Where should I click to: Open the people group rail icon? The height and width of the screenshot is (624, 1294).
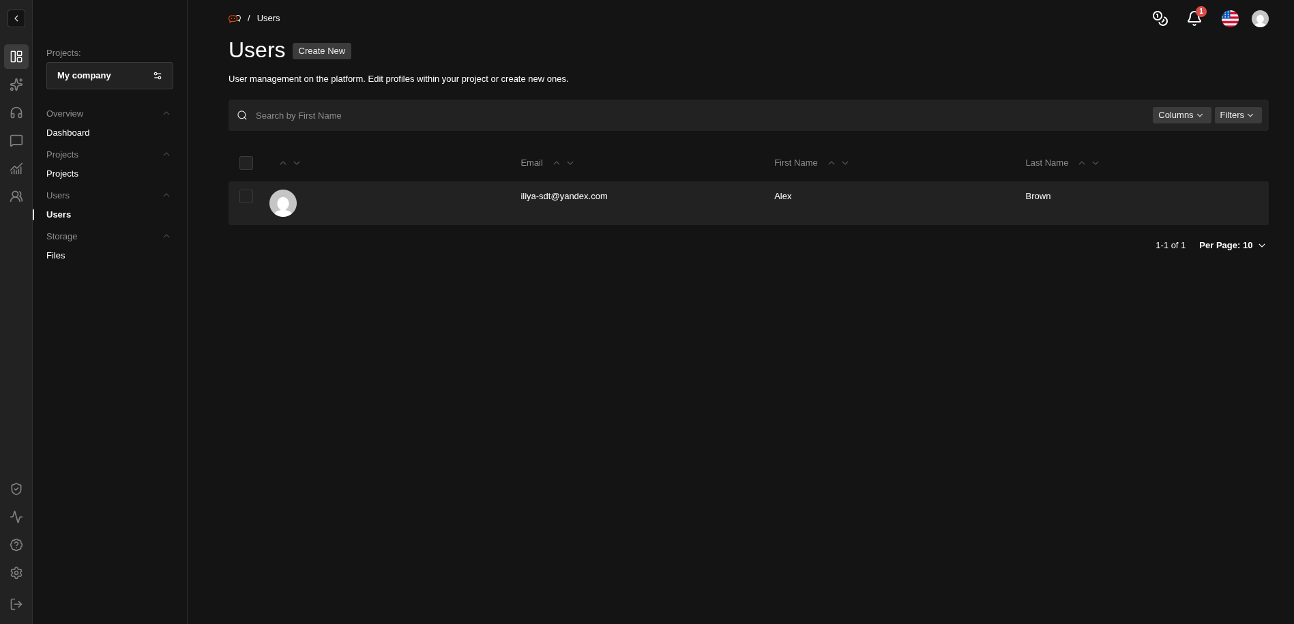coord(16,196)
